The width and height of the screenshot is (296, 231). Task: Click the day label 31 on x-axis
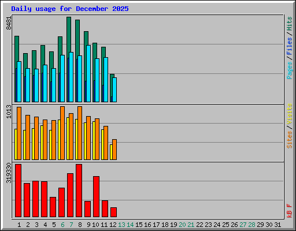click(x=277, y=225)
